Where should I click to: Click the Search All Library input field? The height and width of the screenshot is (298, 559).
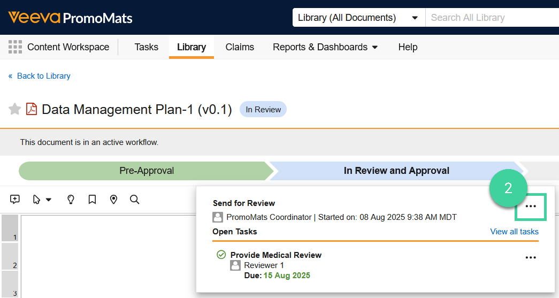492,18
